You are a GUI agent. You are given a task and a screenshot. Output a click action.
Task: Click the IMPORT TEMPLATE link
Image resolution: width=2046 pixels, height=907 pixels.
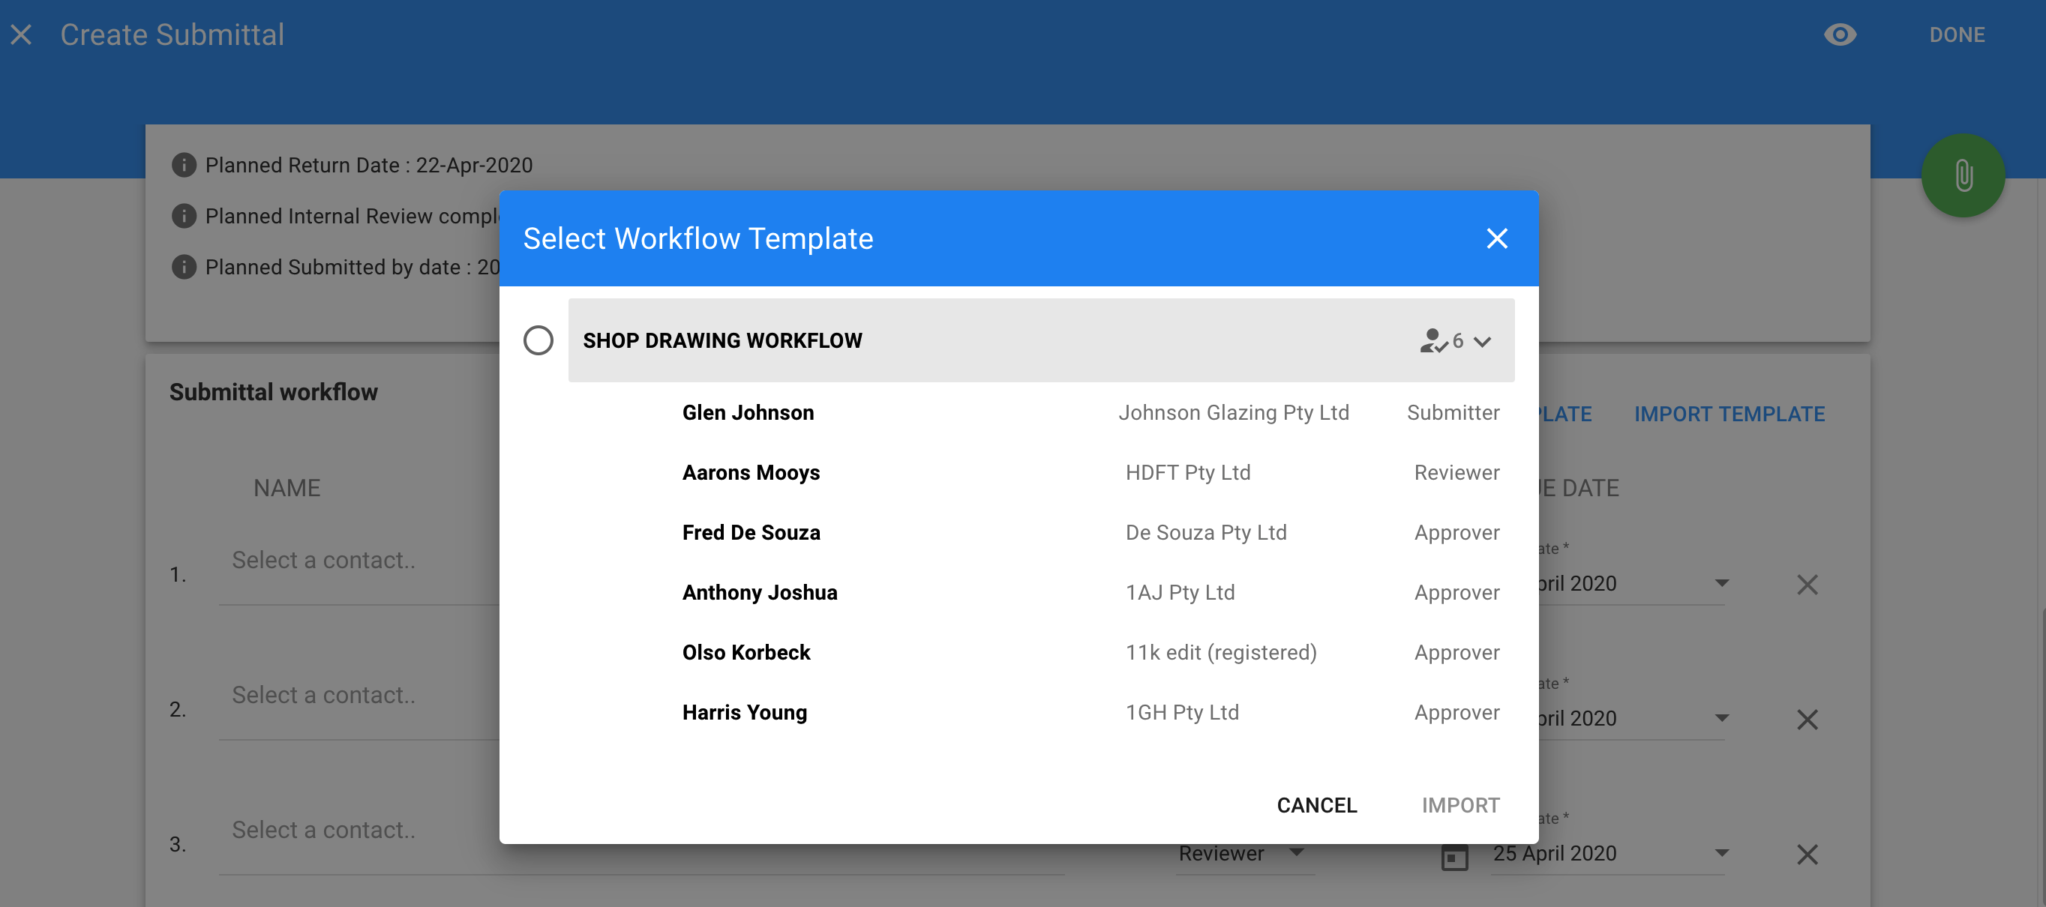pyautogui.click(x=1730, y=414)
